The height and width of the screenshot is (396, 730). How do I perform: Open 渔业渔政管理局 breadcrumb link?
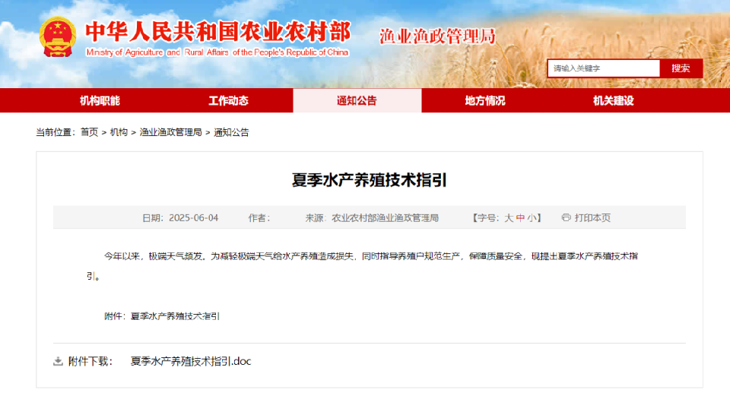pos(170,132)
